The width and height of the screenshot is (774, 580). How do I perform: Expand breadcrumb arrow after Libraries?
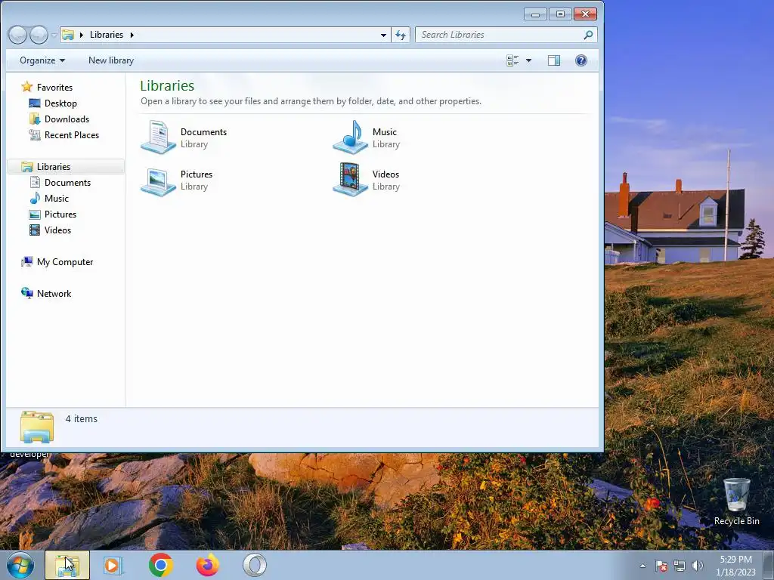[132, 35]
